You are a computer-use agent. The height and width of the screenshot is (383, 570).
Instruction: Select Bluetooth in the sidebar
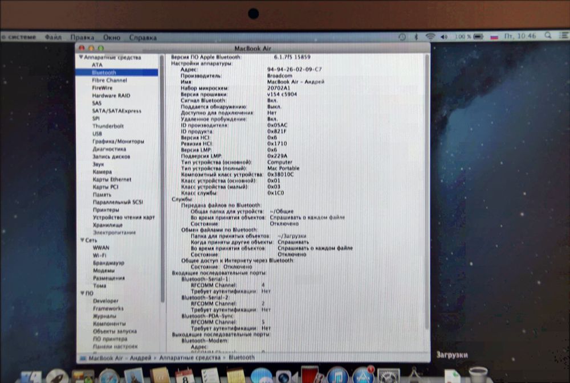pyautogui.click(x=117, y=73)
